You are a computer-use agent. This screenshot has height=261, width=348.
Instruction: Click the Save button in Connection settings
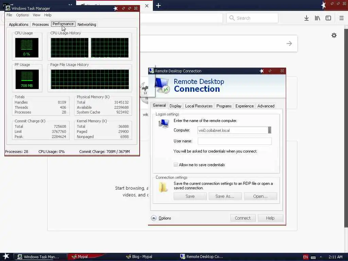tap(190, 196)
